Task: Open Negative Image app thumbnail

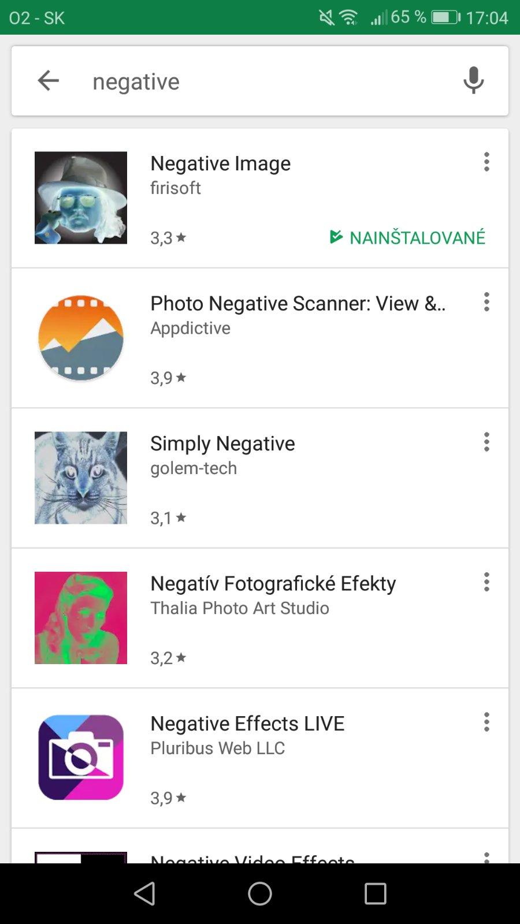Action: pos(81,198)
